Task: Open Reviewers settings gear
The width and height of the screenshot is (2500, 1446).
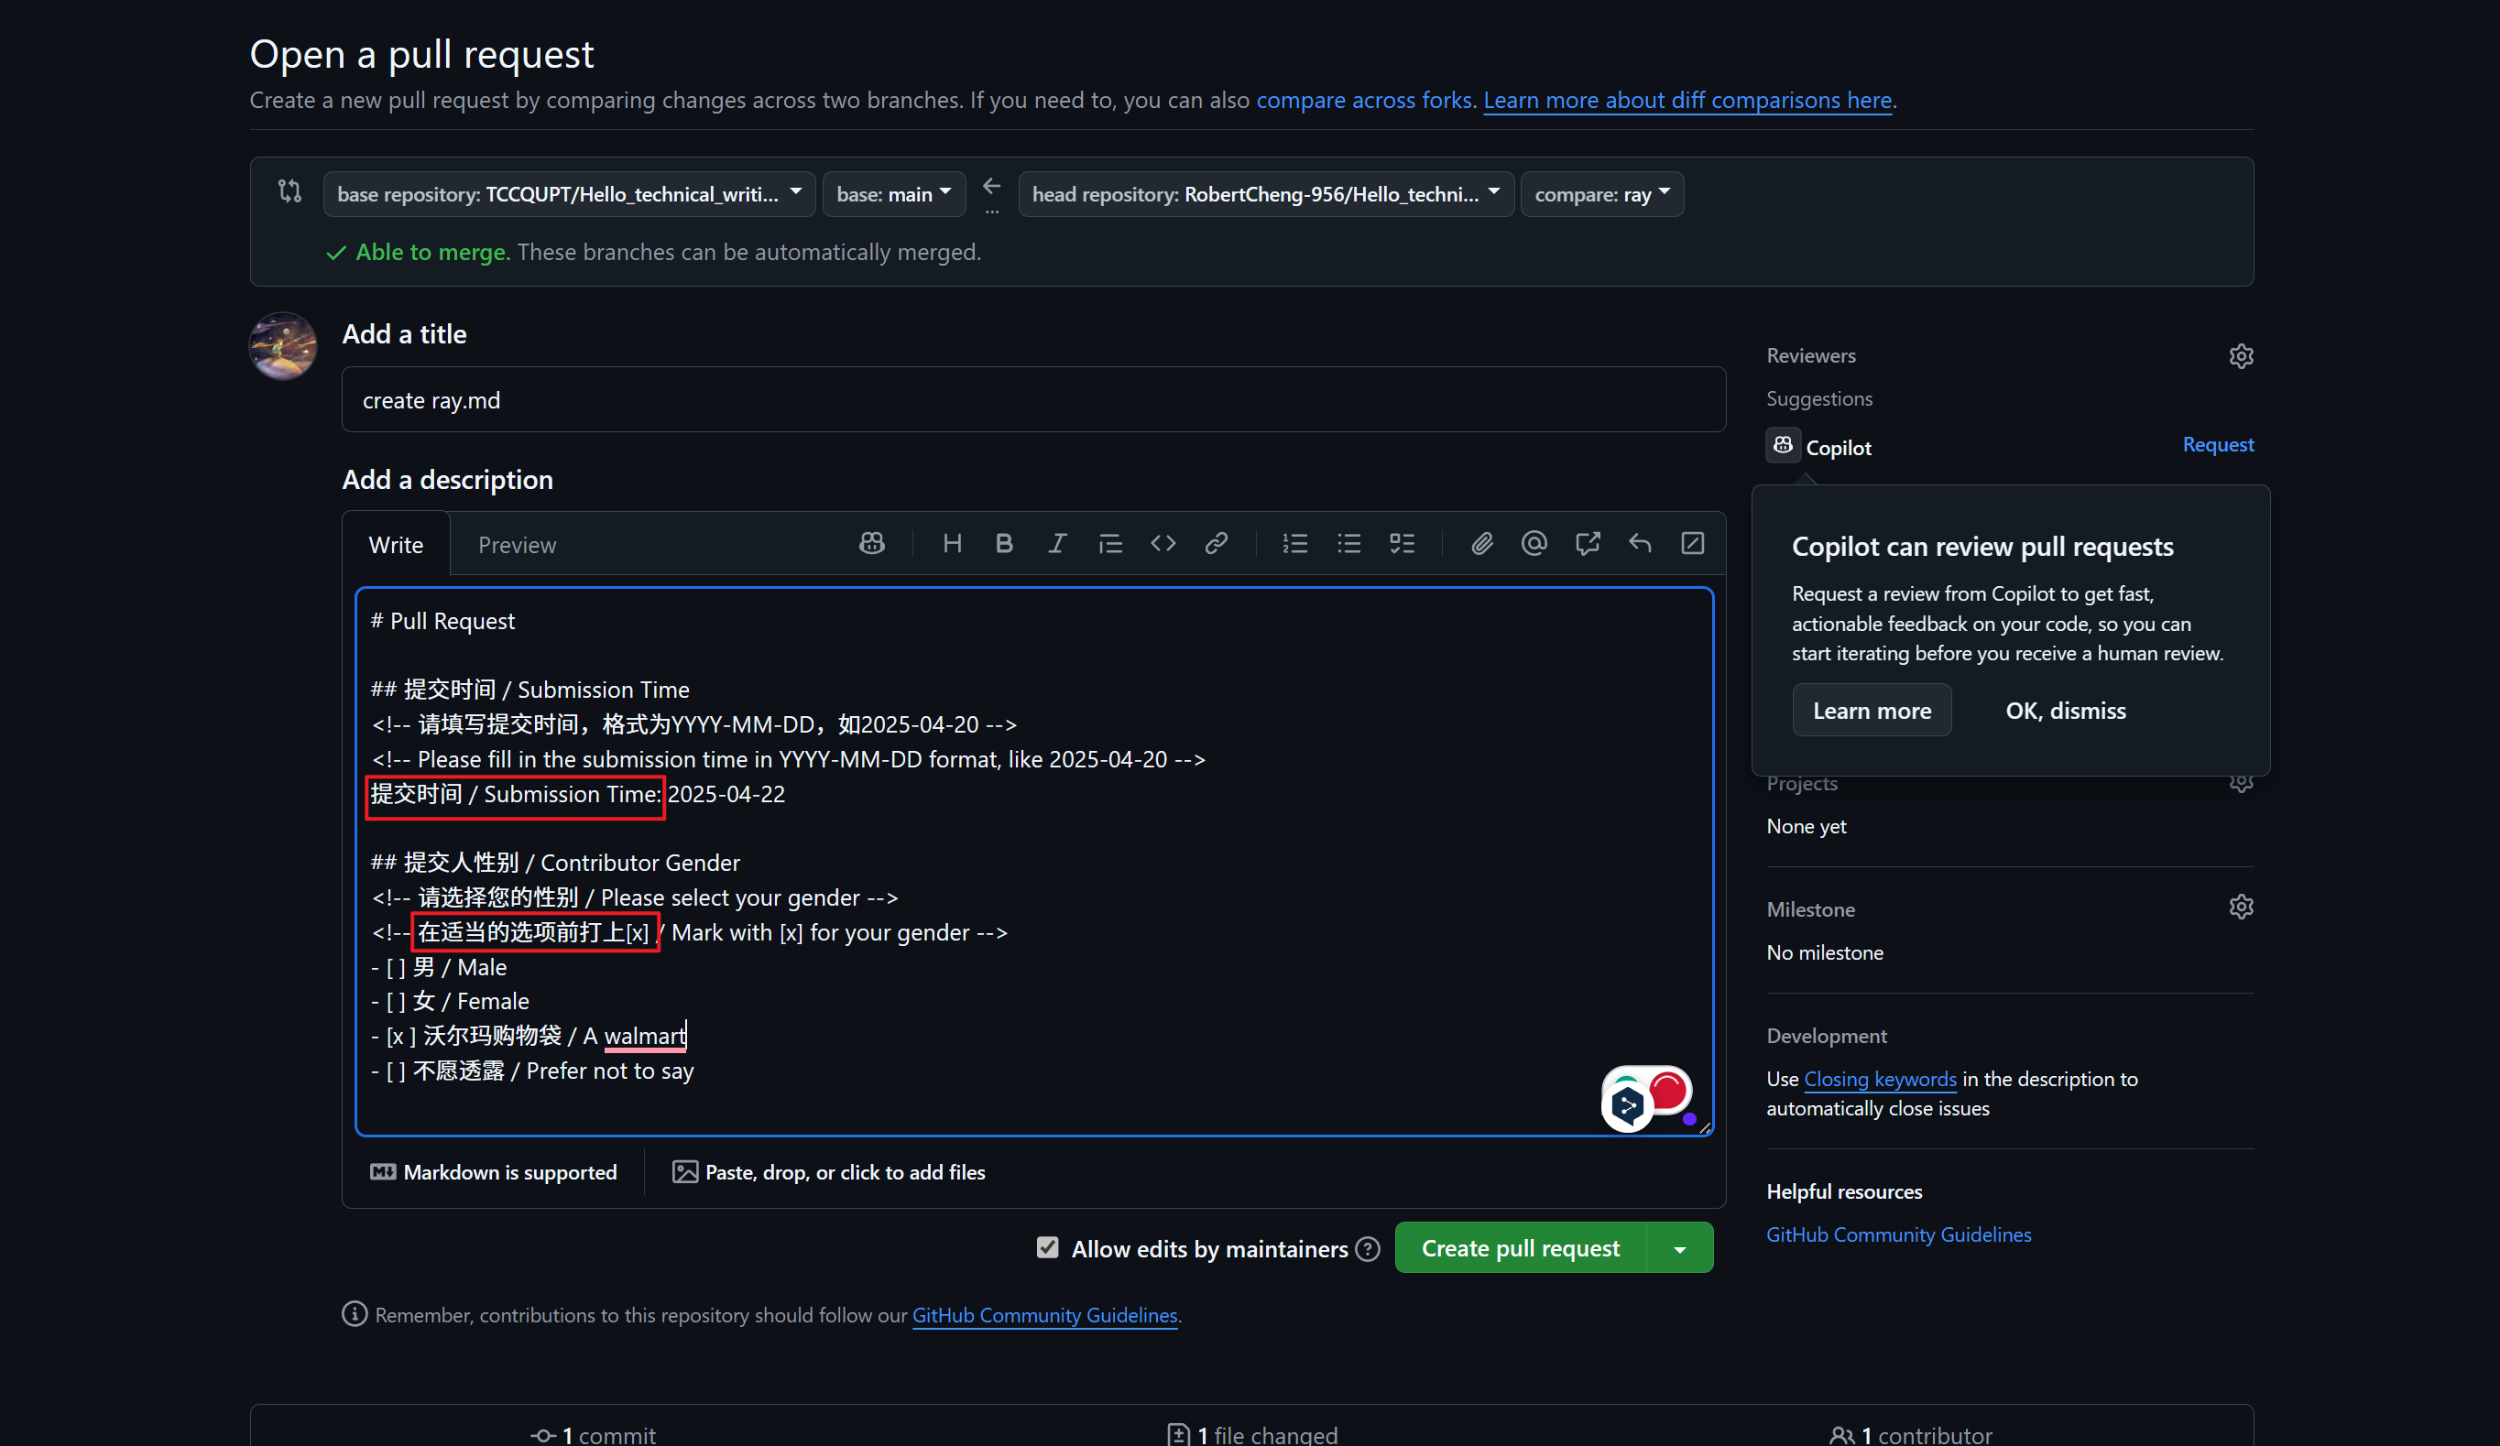Action: click(2240, 356)
